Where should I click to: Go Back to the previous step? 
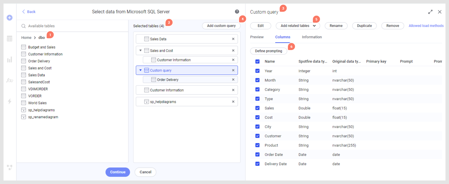coord(29,12)
